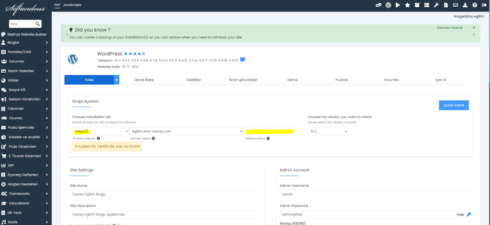Image resolution: width=490 pixels, height=225 pixels.
Task: Open the egitim.dns-cesrey.com domain dropdown
Action: (186, 131)
